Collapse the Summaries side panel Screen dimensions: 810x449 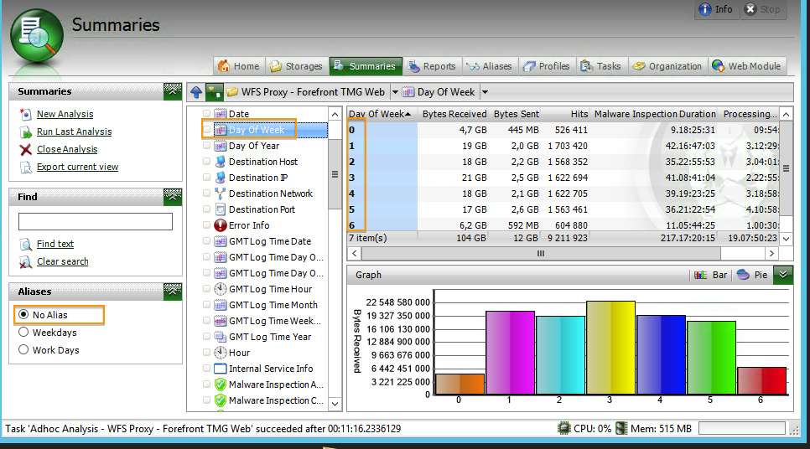[x=173, y=91]
